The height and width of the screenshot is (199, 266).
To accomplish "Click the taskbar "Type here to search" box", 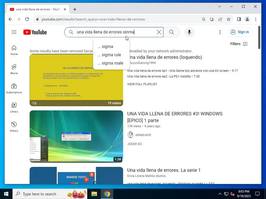I will pyautogui.click(x=50, y=194).
